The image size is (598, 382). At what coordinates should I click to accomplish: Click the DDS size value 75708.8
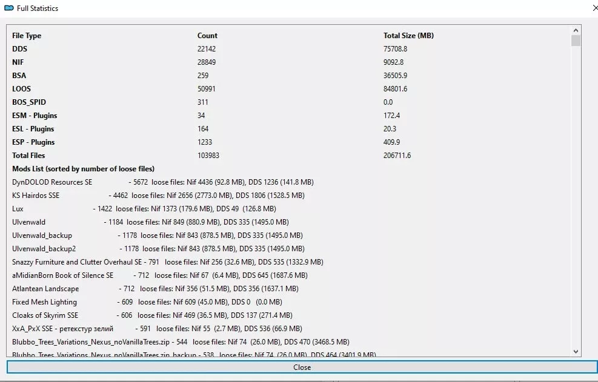(x=395, y=49)
